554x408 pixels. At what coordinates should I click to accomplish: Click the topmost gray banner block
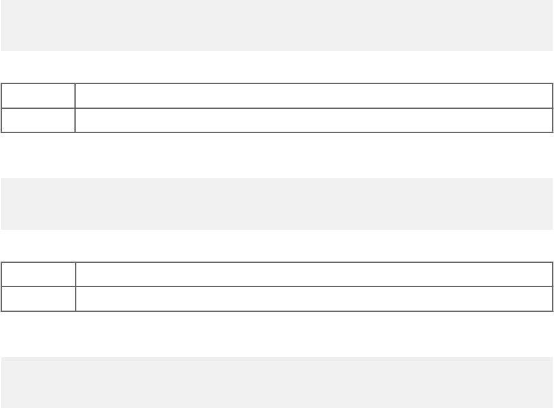click(x=277, y=25)
